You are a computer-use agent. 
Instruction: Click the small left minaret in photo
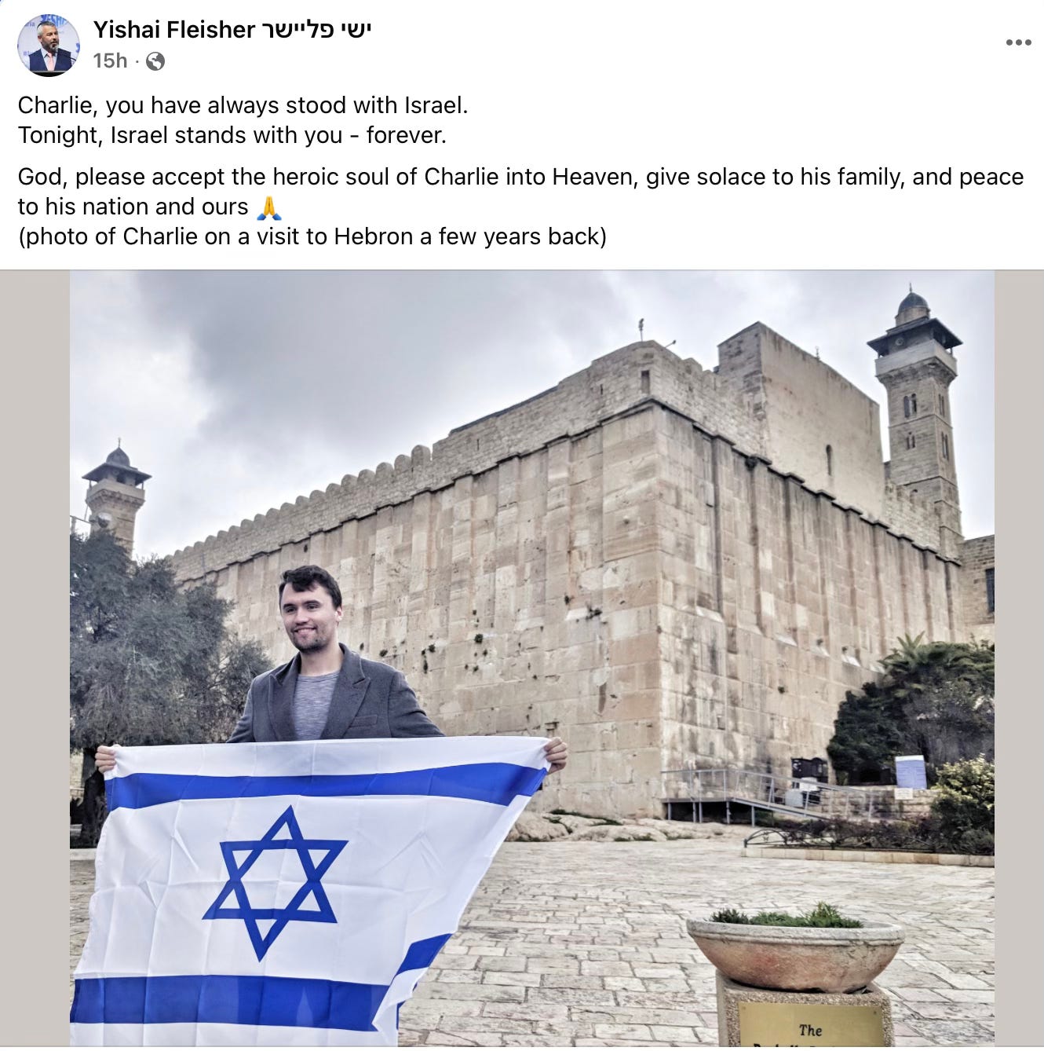pos(116,495)
